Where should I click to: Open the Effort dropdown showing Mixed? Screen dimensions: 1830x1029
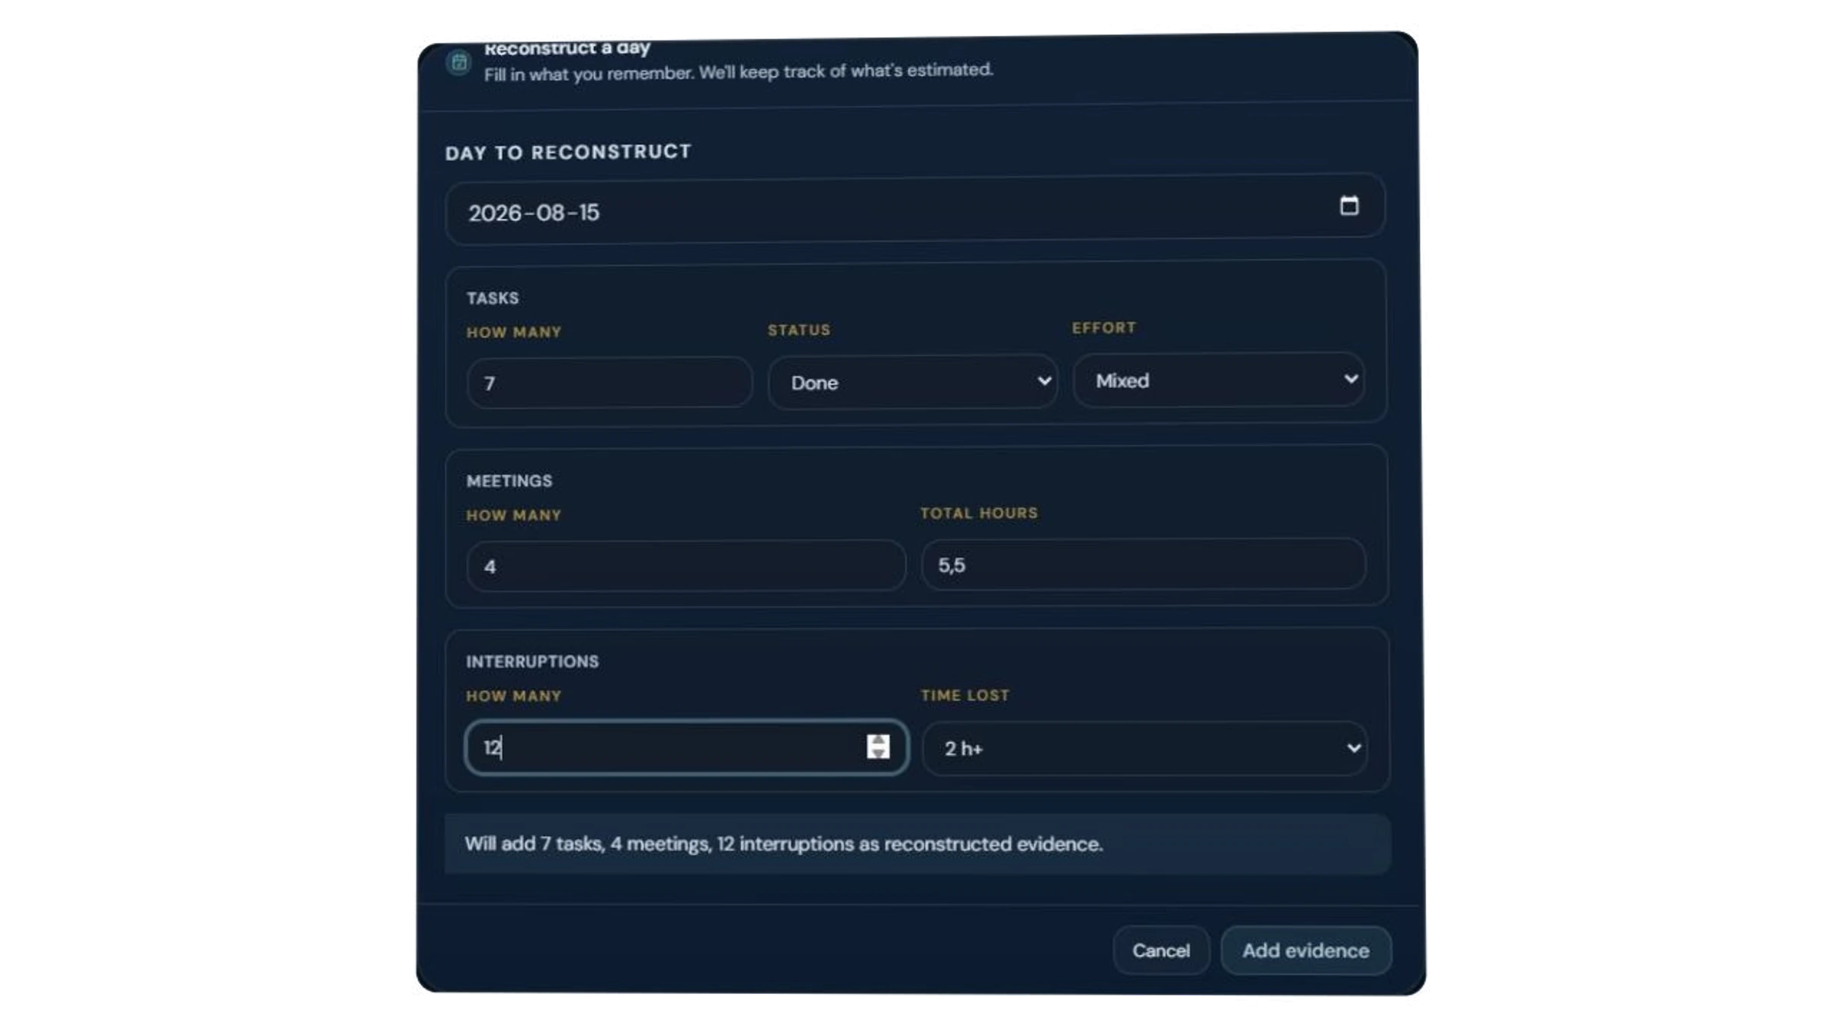point(1218,380)
